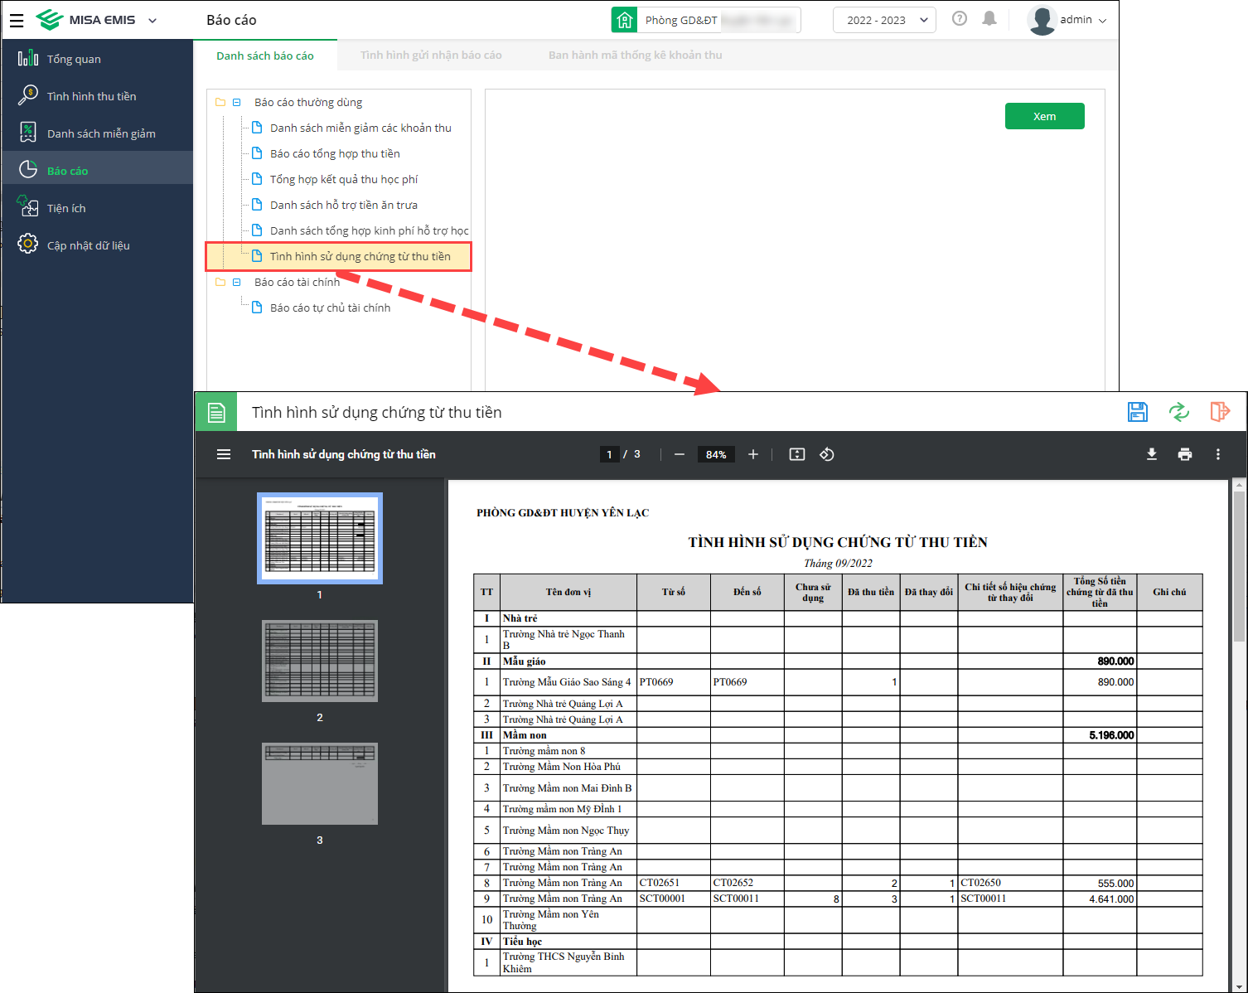Click the hamburger menu icon next to MISA EMIS
Image resolution: width=1248 pixels, height=993 pixels.
(17, 20)
